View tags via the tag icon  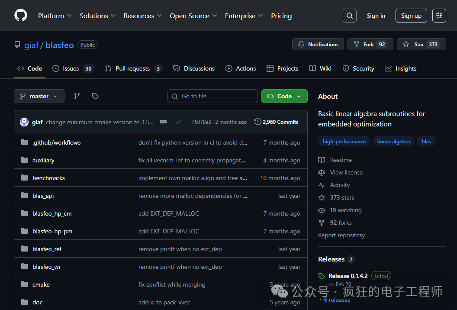pyautogui.click(x=95, y=96)
